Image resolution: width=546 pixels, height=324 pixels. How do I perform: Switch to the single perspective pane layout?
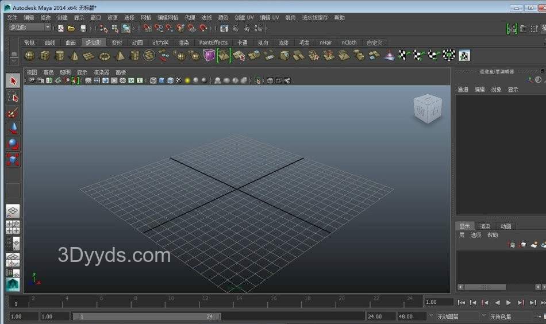pos(13,211)
